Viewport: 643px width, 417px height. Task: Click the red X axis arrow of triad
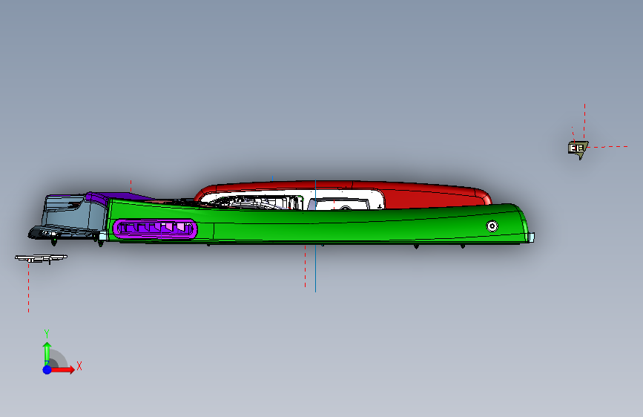click(x=62, y=370)
